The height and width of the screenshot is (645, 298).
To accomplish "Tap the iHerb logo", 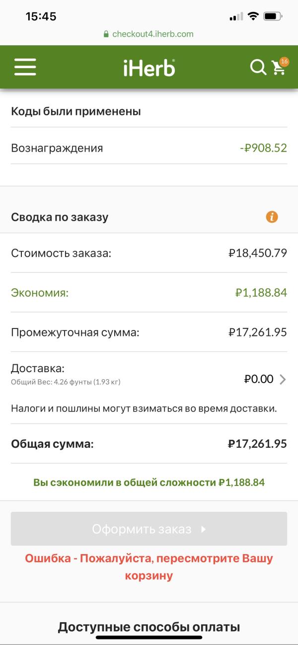I will [149, 68].
